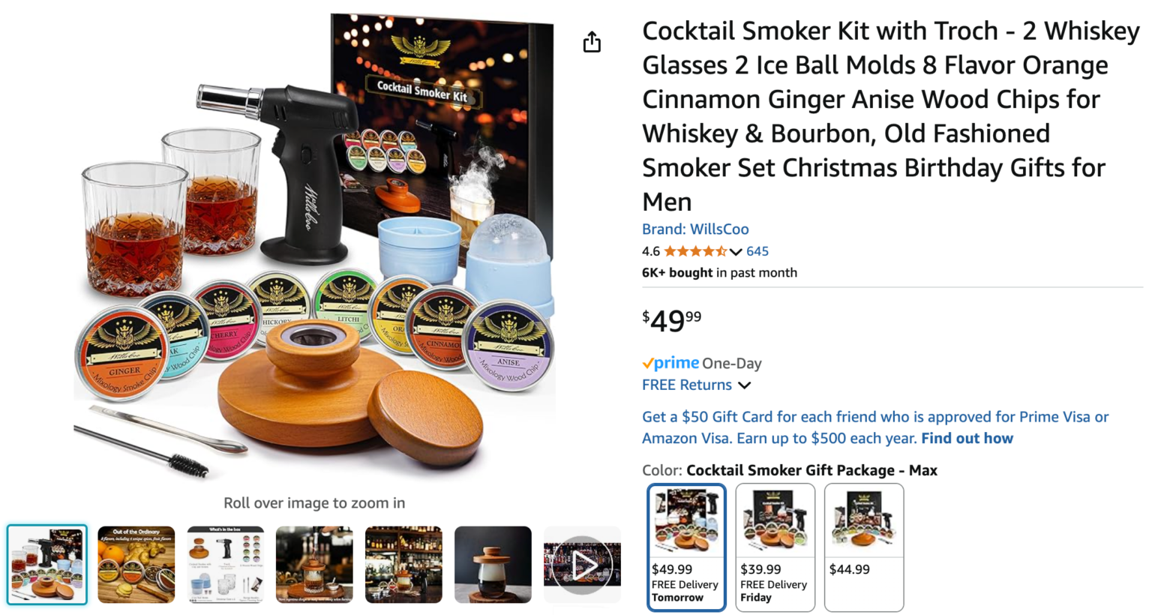This screenshot has width=1152, height=615.
Task: Select the $49.99 gift package option
Action: (x=686, y=547)
